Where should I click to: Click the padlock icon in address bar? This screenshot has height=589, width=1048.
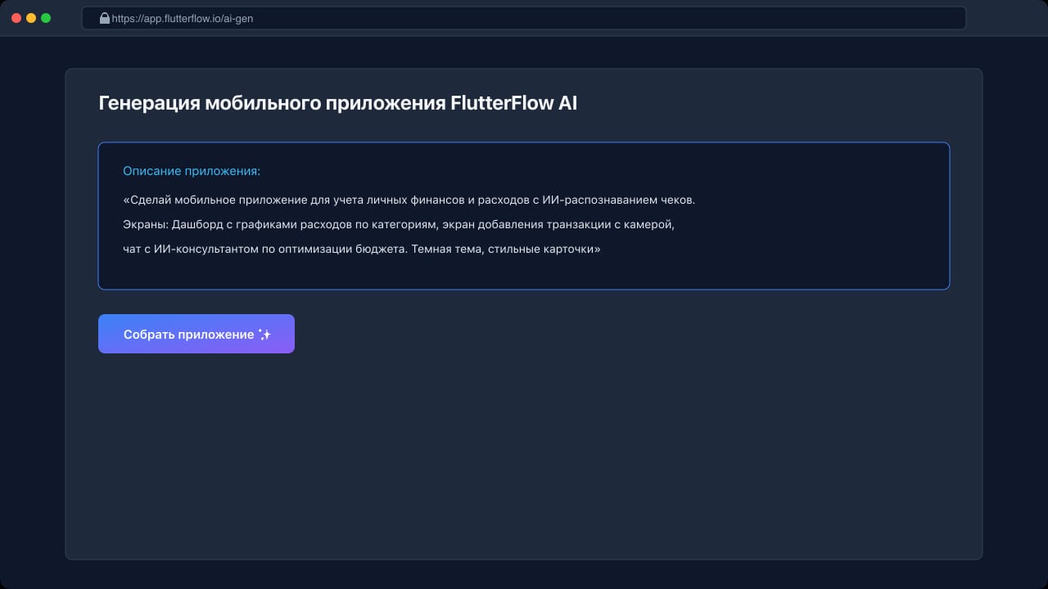(104, 18)
